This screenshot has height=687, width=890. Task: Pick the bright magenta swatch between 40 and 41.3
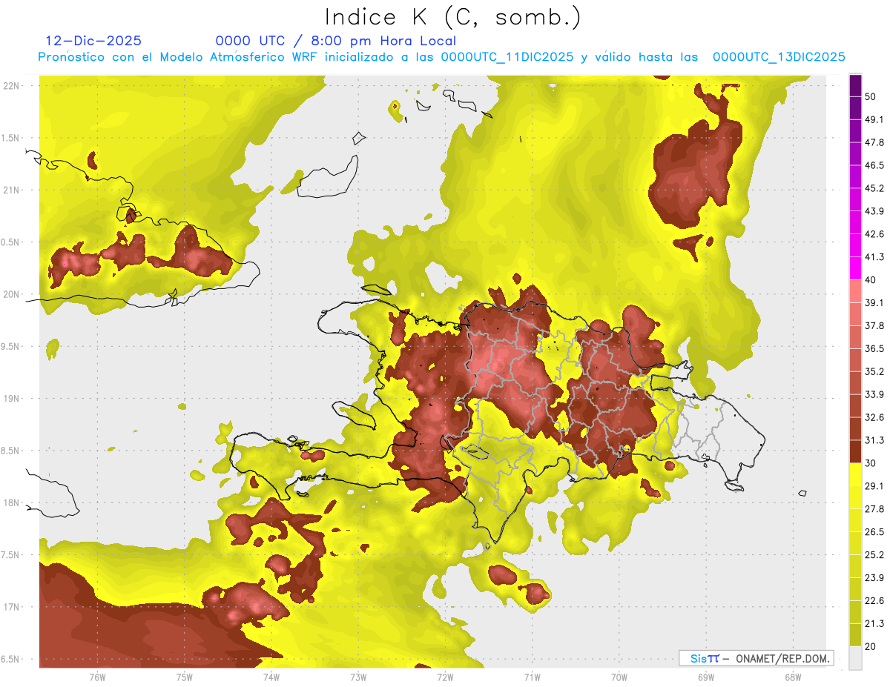855,268
